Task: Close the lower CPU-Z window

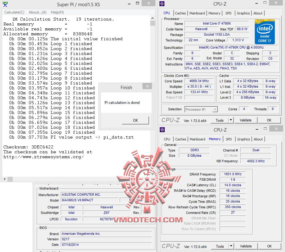Action: point(276,129)
